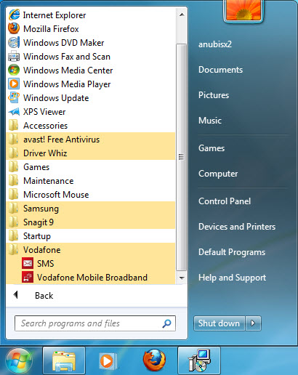298x375 pixels.
Task: Click the user account flower picture
Action: [x=243, y=11]
